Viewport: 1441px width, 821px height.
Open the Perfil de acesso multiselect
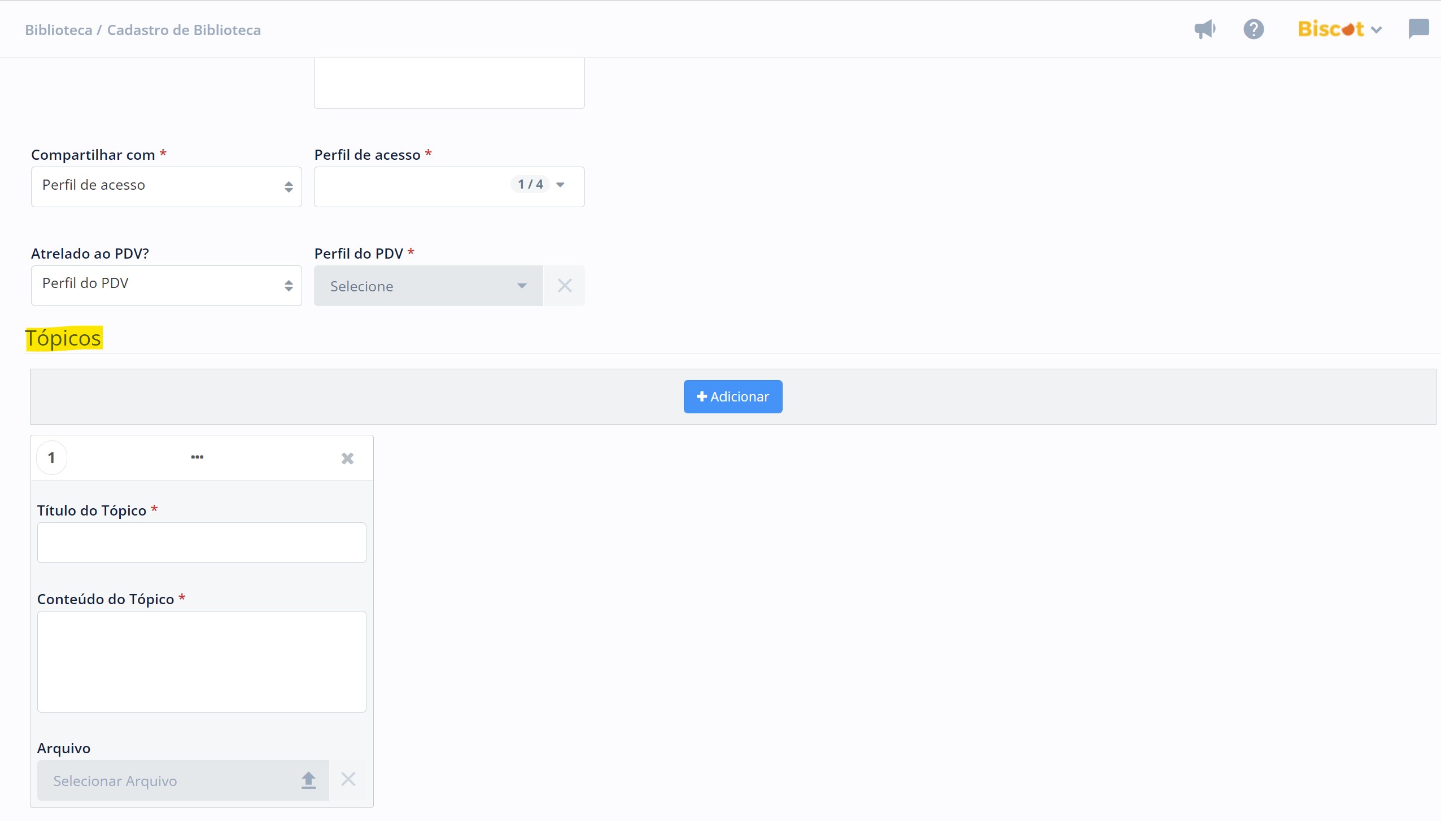tap(449, 187)
